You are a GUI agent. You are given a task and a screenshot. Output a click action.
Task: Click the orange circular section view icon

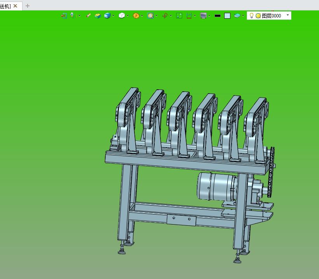(x=136, y=16)
